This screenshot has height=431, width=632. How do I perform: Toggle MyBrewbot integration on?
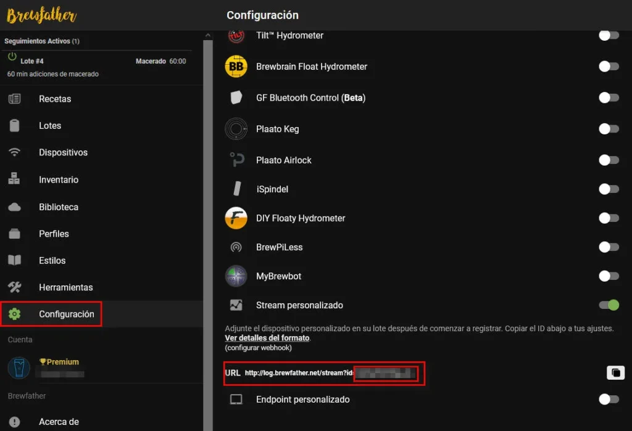point(609,276)
